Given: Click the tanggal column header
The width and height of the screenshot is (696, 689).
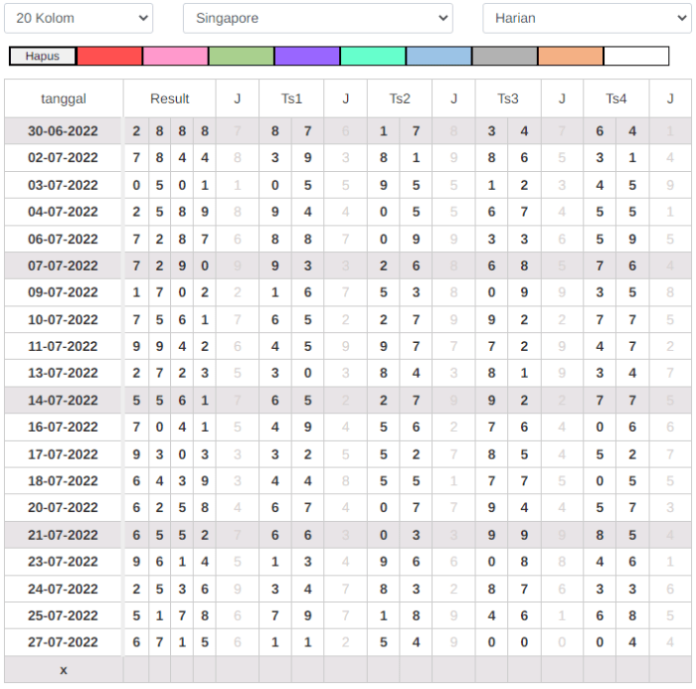Looking at the screenshot, I should tap(64, 98).
